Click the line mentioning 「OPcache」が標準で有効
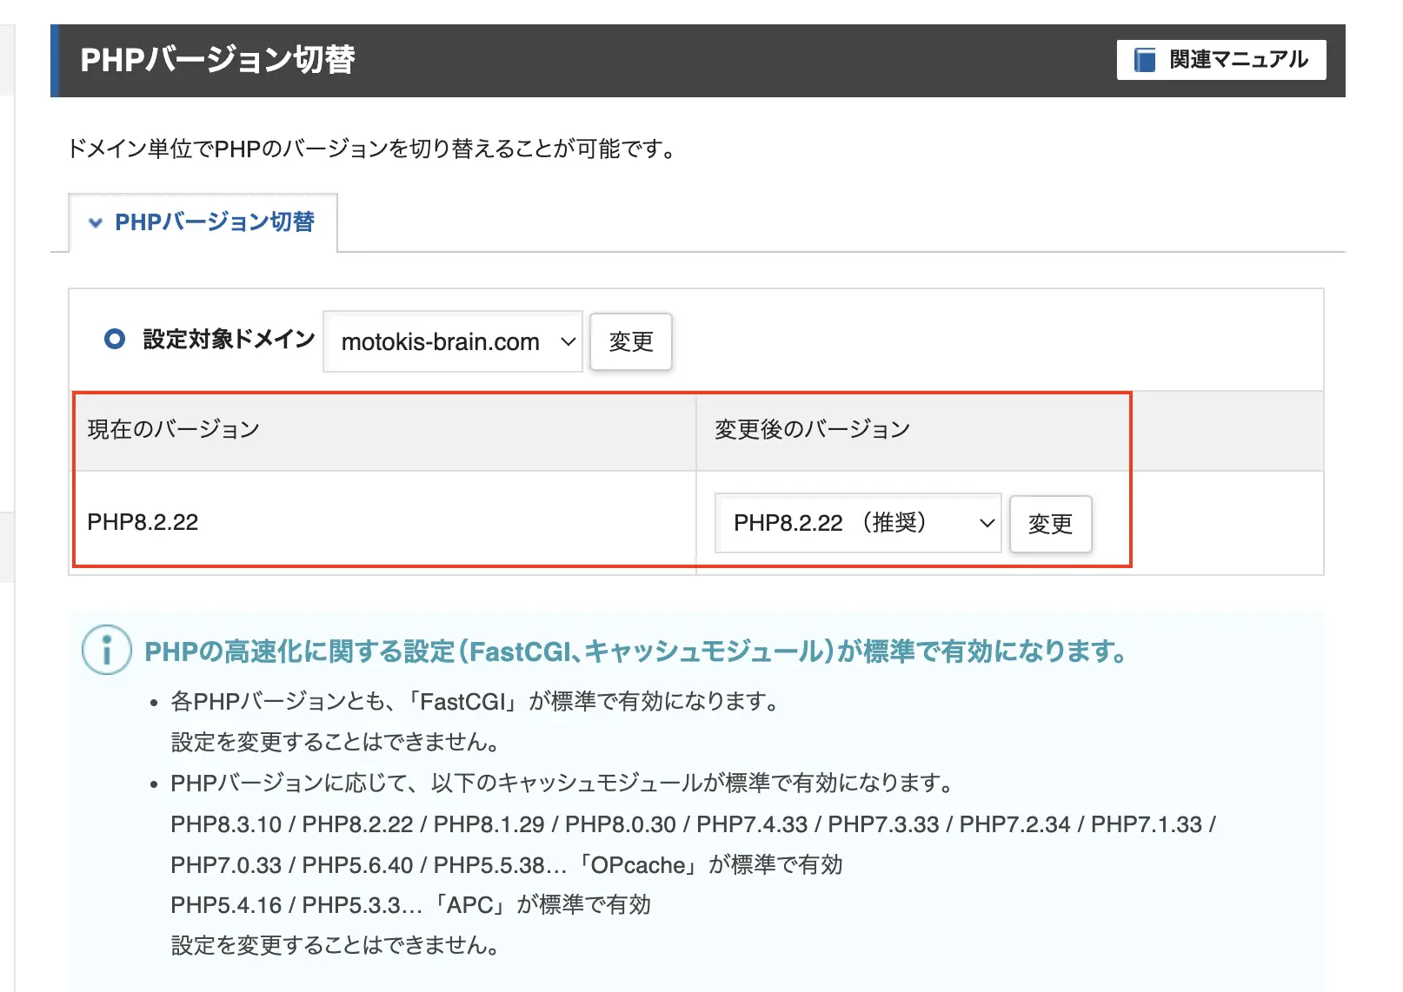Image resolution: width=1403 pixels, height=992 pixels. click(x=507, y=865)
